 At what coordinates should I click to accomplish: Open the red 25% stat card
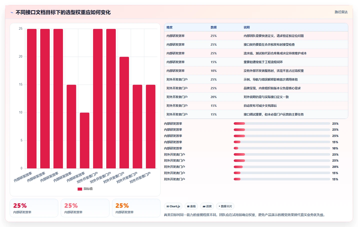click(x=34, y=208)
